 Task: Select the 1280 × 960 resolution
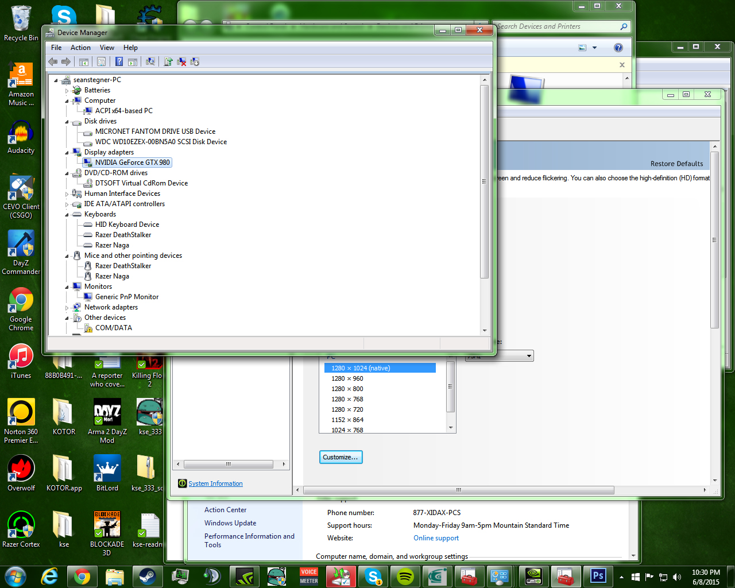(347, 378)
